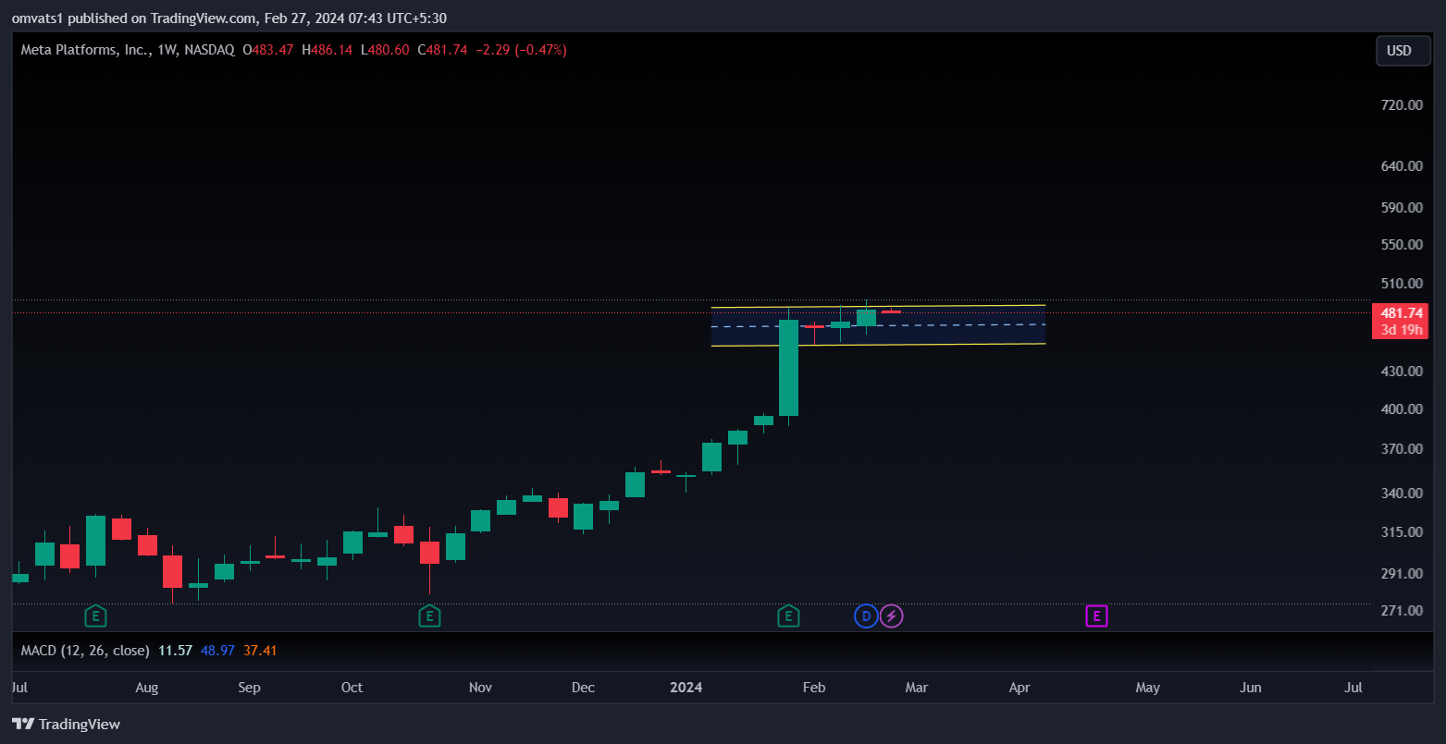Click the MACD value 11.57
Screen dimensions: 1446x744
click(x=175, y=651)
